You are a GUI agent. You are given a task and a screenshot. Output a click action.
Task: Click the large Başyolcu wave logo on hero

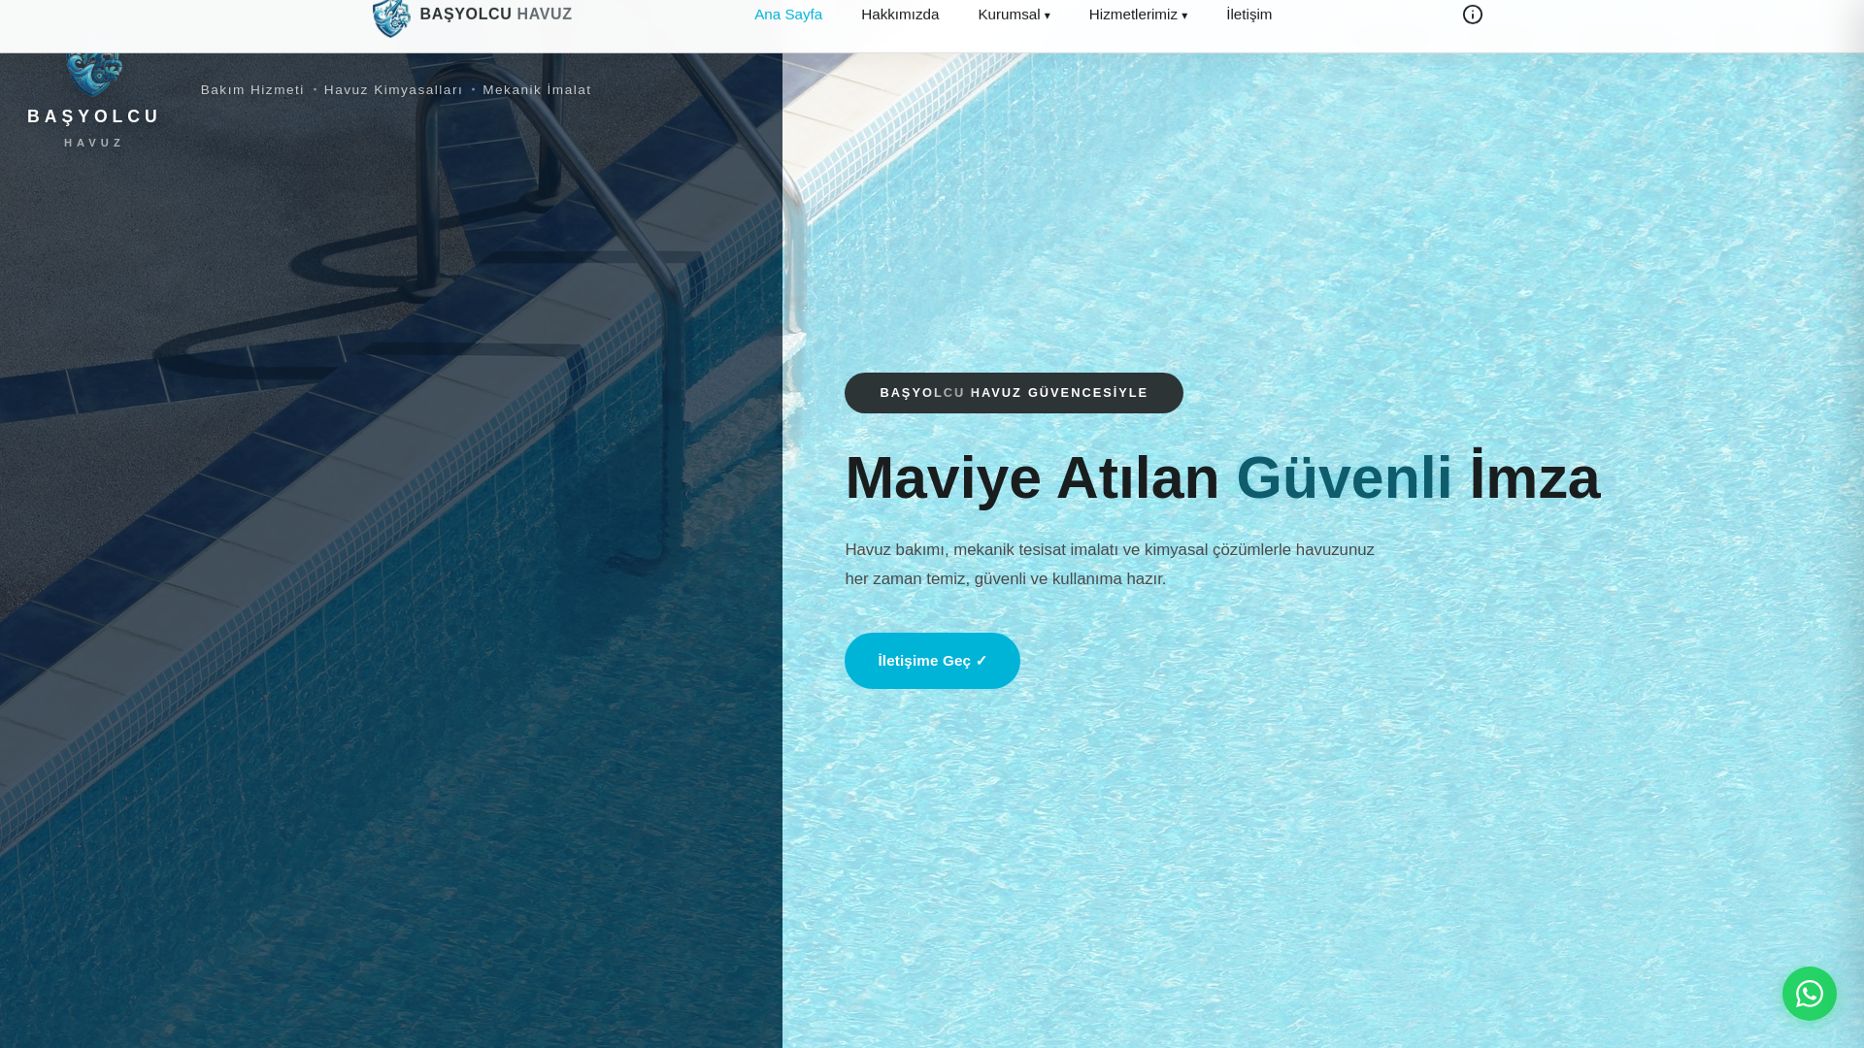94,75
